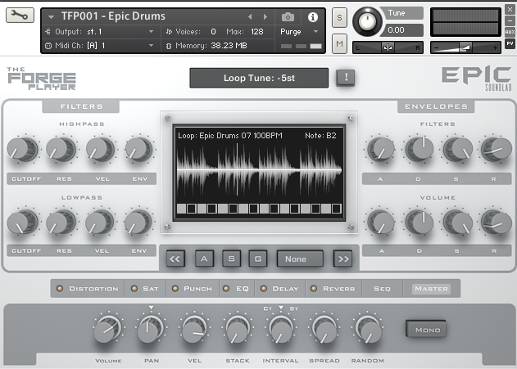Switch to the Master tab

tap(431, 289)
